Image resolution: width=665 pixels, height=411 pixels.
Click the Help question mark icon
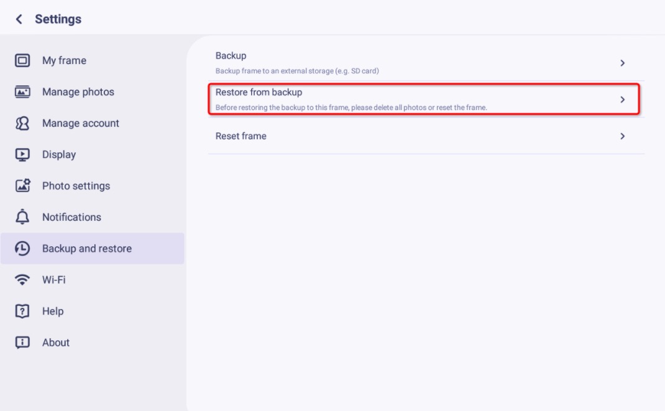[22, 311]
